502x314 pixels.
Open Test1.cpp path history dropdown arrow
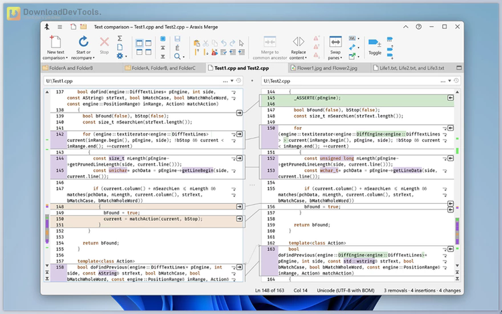coord(232,81)
